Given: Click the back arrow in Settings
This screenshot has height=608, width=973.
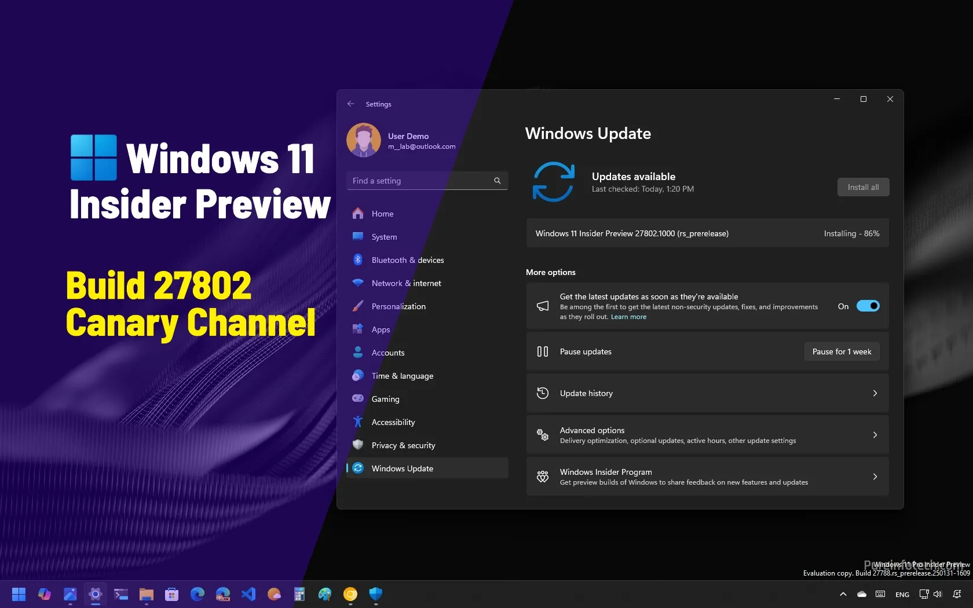Looking at the screenshot, I should (350, 104).
